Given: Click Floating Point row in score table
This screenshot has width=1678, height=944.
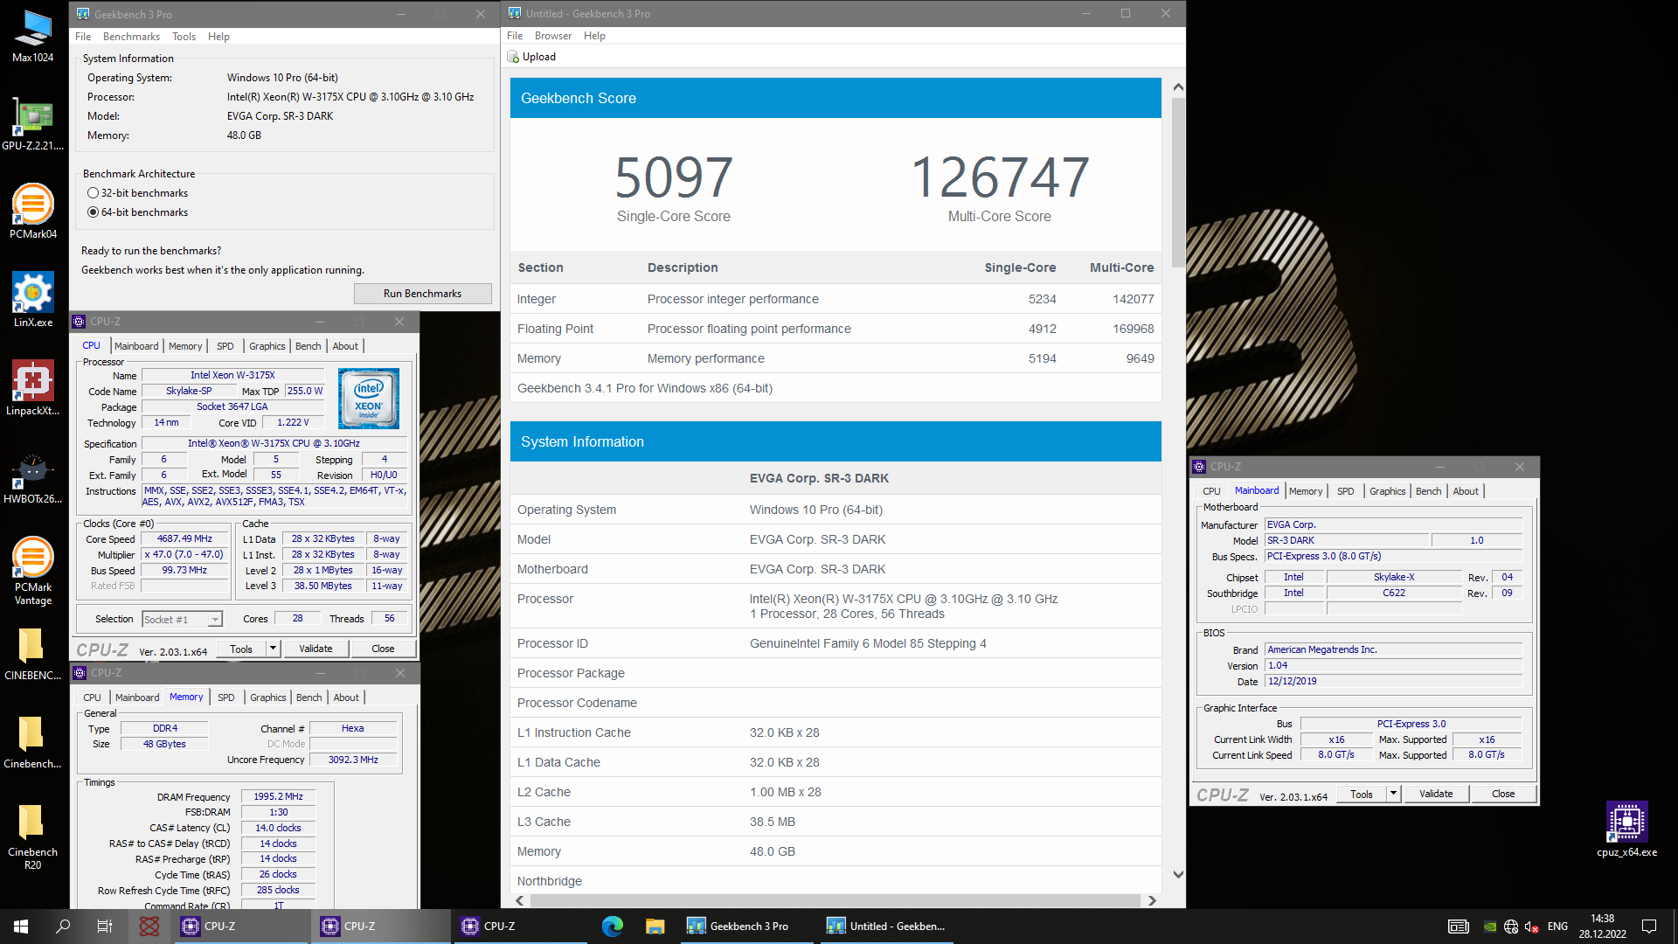Looking at the screenshot, I should point(836,329).
